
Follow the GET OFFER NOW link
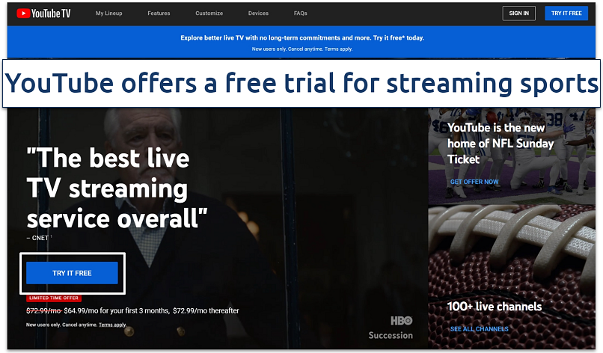click(x=474, y=182)
